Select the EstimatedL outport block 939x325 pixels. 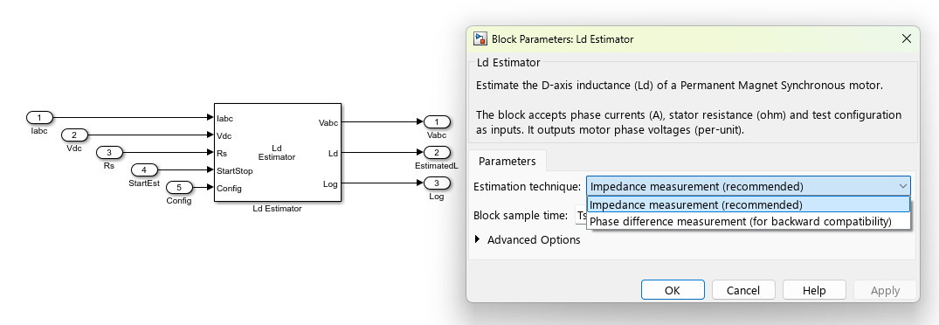point(437,152)
